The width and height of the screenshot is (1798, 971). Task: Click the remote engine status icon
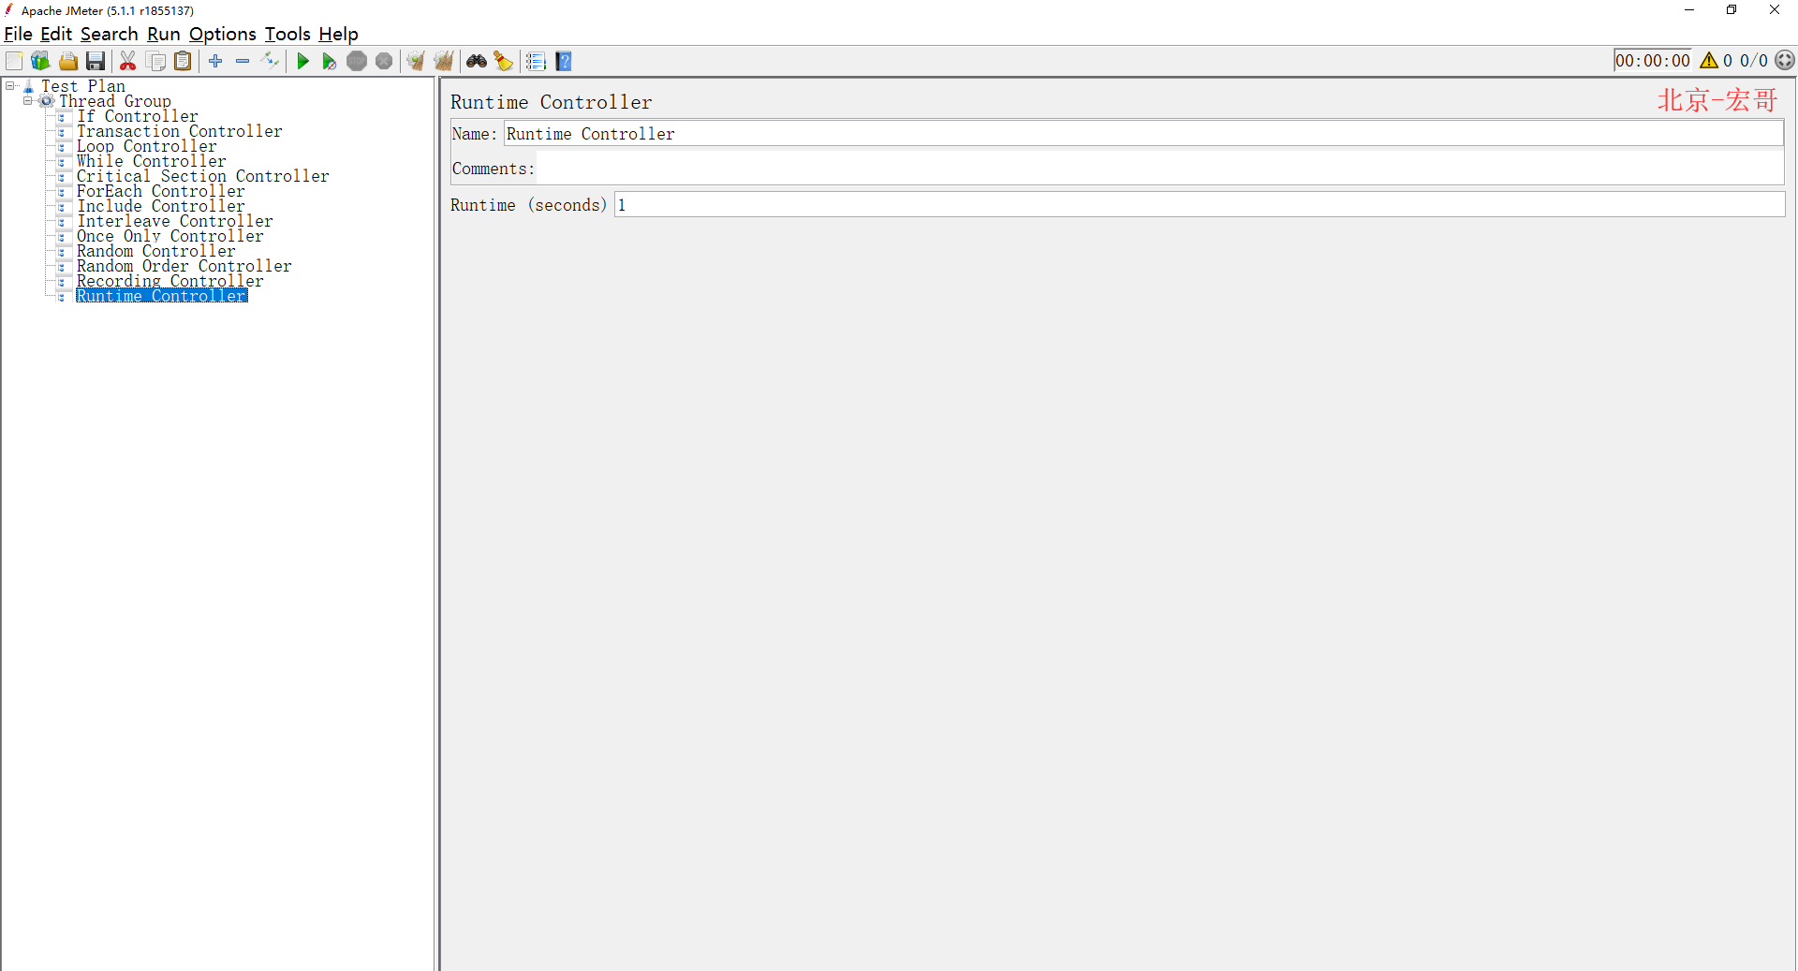[1785, 60]
